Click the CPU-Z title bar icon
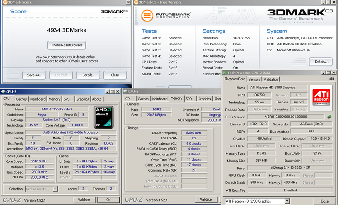This screenshot has width=338, height=205. pos(3,92)
